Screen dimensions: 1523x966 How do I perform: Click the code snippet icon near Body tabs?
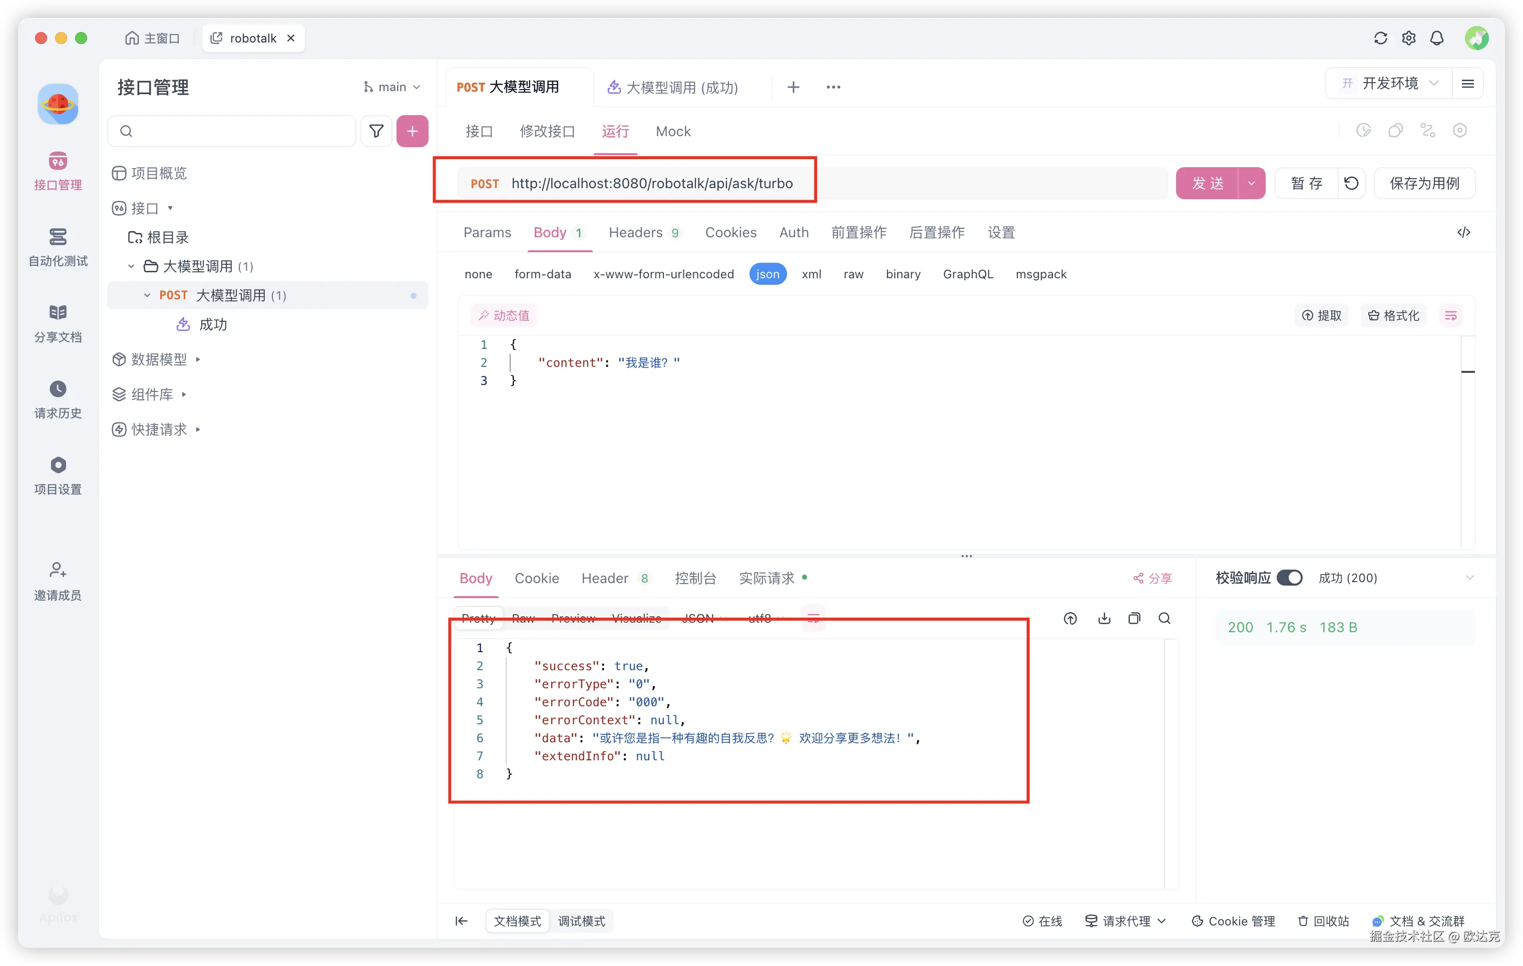(1463, 232)
